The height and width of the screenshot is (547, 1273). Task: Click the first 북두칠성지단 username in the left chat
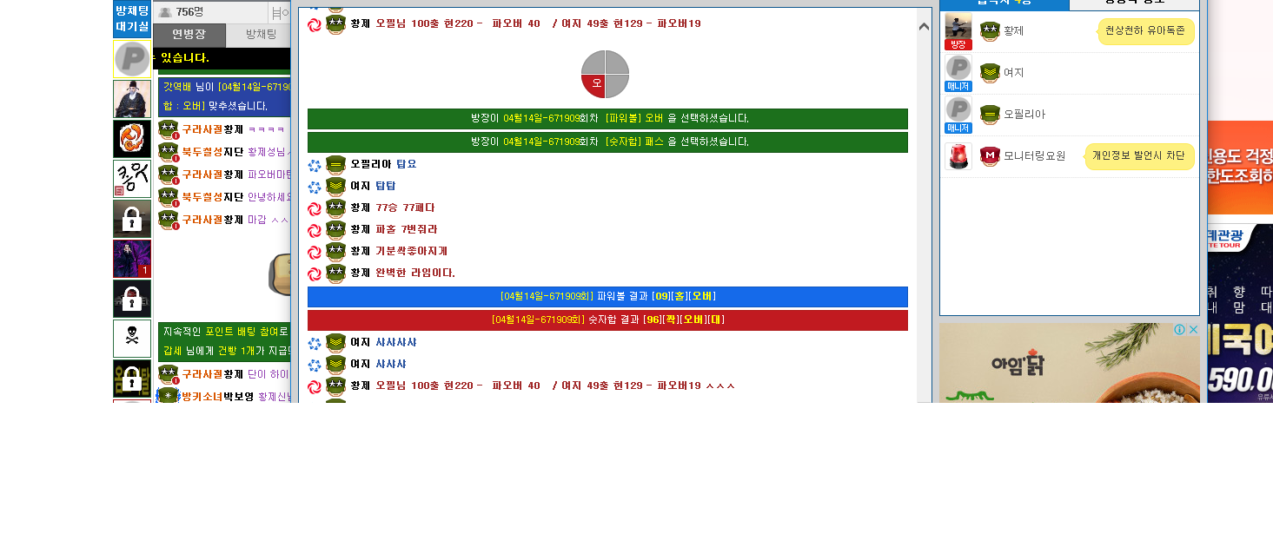point(213,152)
